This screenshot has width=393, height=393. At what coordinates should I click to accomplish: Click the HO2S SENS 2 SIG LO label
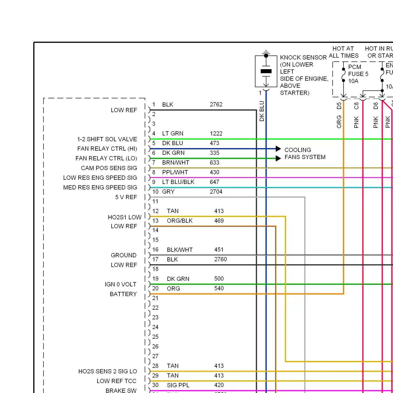coord(107,371)
